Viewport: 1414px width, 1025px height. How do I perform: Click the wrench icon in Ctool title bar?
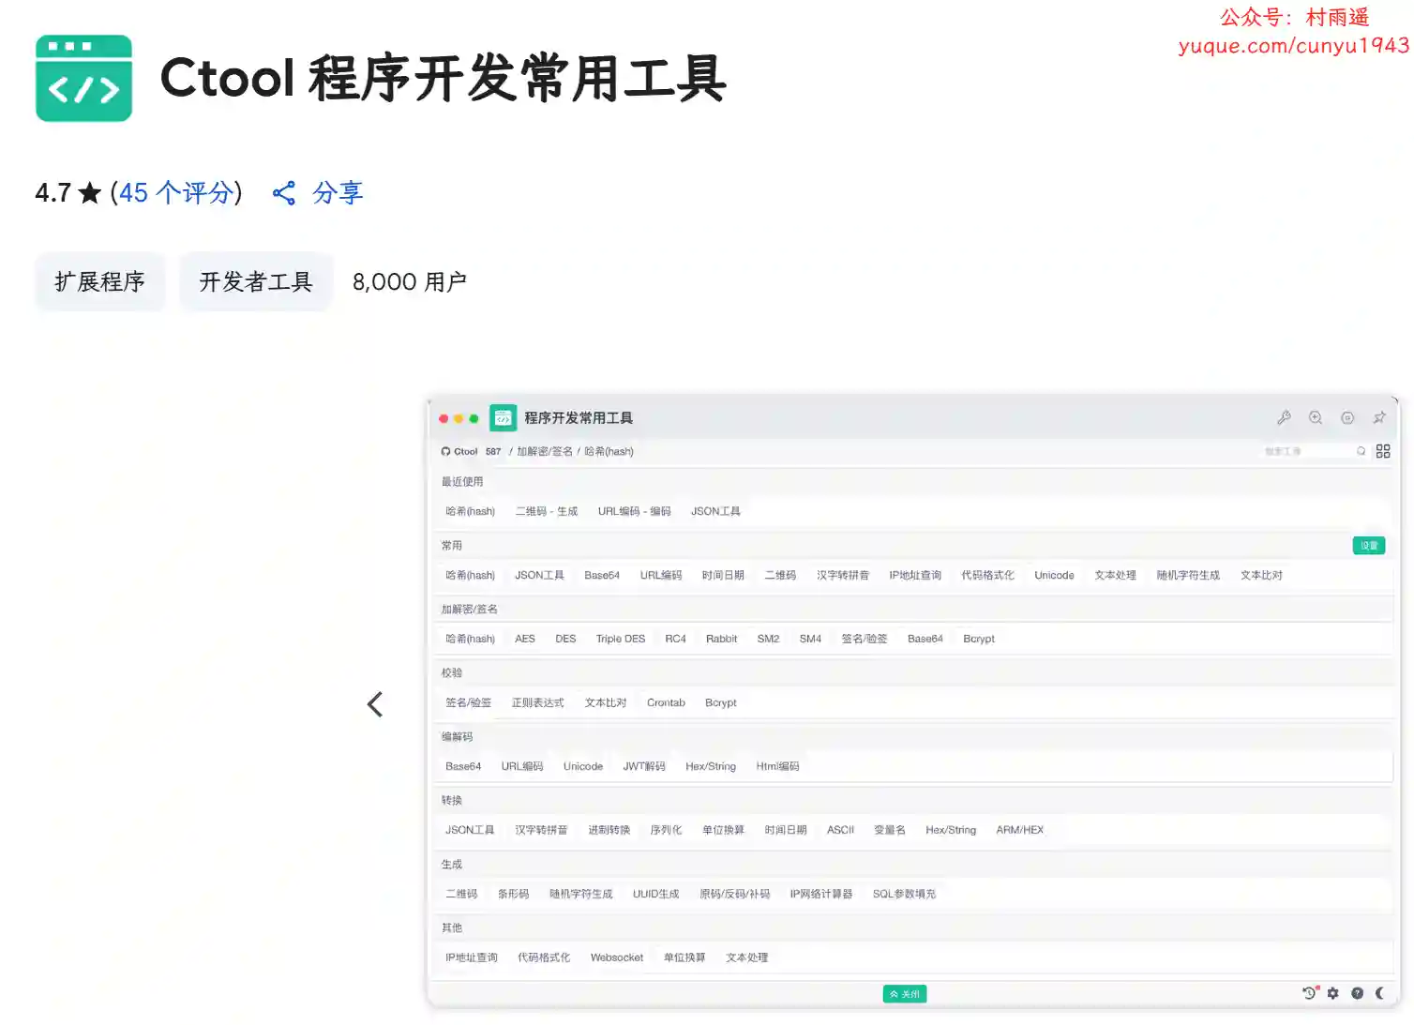point(1284,417)
